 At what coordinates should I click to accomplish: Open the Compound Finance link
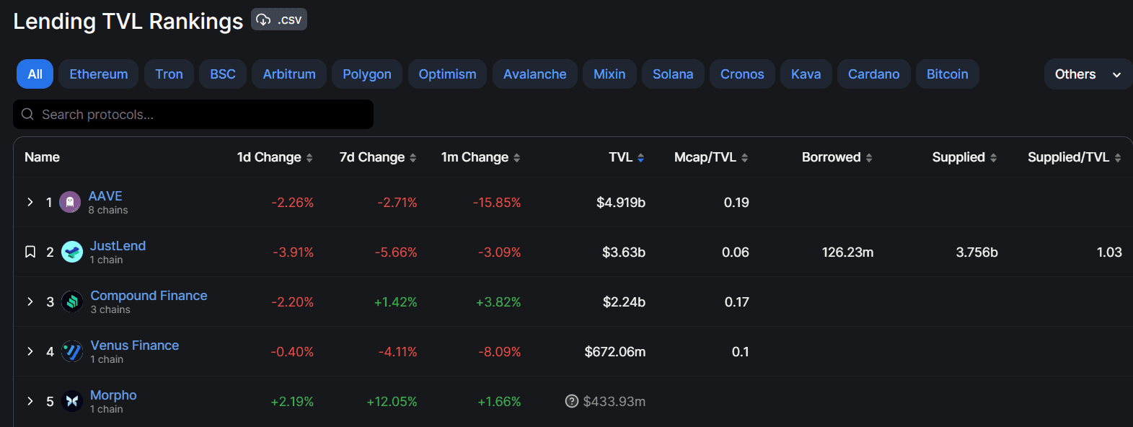[149, 296]
